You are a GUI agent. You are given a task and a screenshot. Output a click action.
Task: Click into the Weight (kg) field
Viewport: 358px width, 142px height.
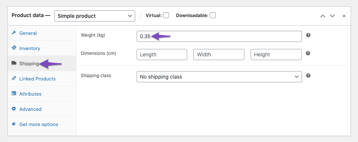click(219, 36)
